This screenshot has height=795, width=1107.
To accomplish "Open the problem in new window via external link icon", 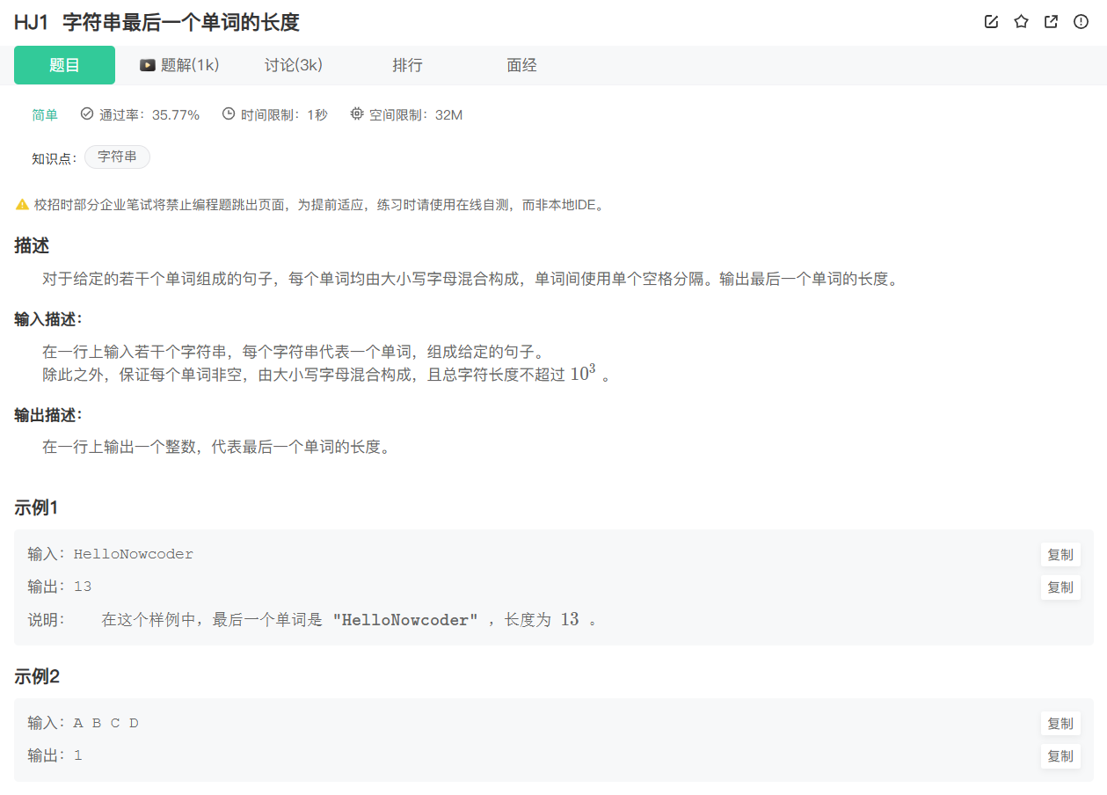I will coord(1051,21).
